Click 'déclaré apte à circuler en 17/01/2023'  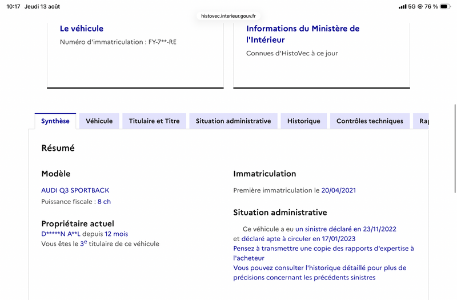point(298,239)
